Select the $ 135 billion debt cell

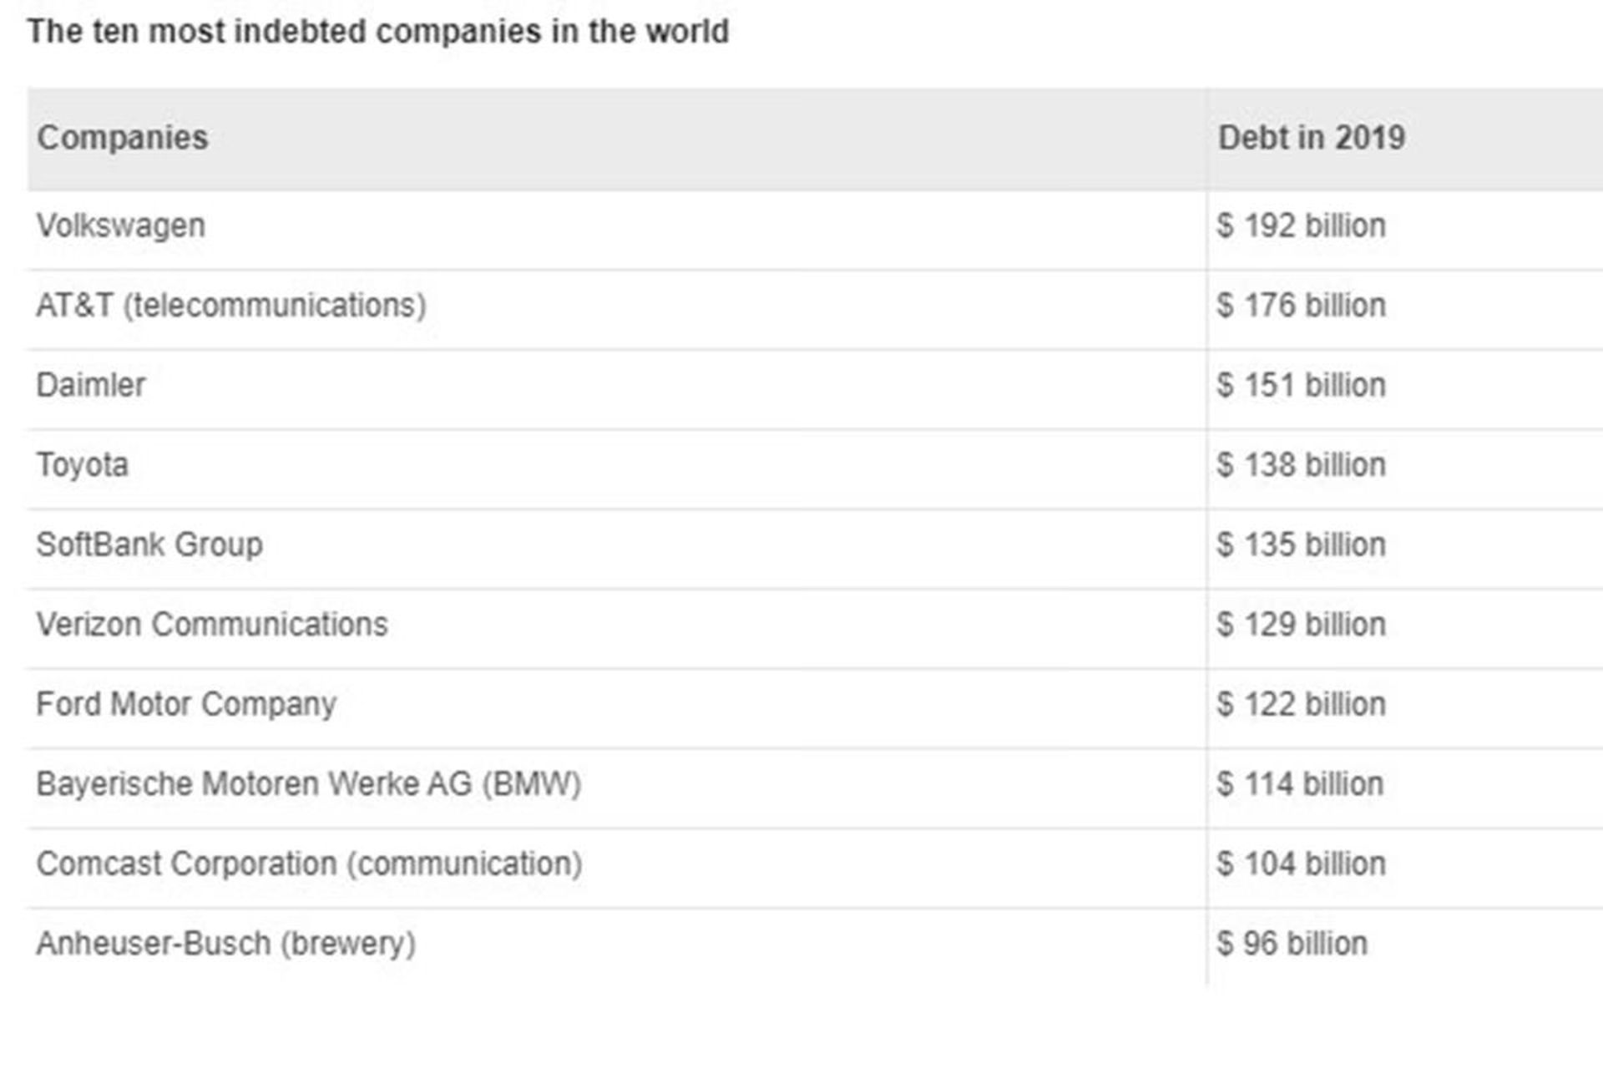1301,545
